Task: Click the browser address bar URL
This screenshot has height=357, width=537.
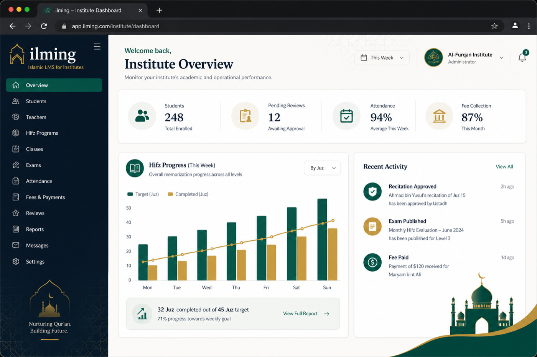Action: click(x=115, y=26)
